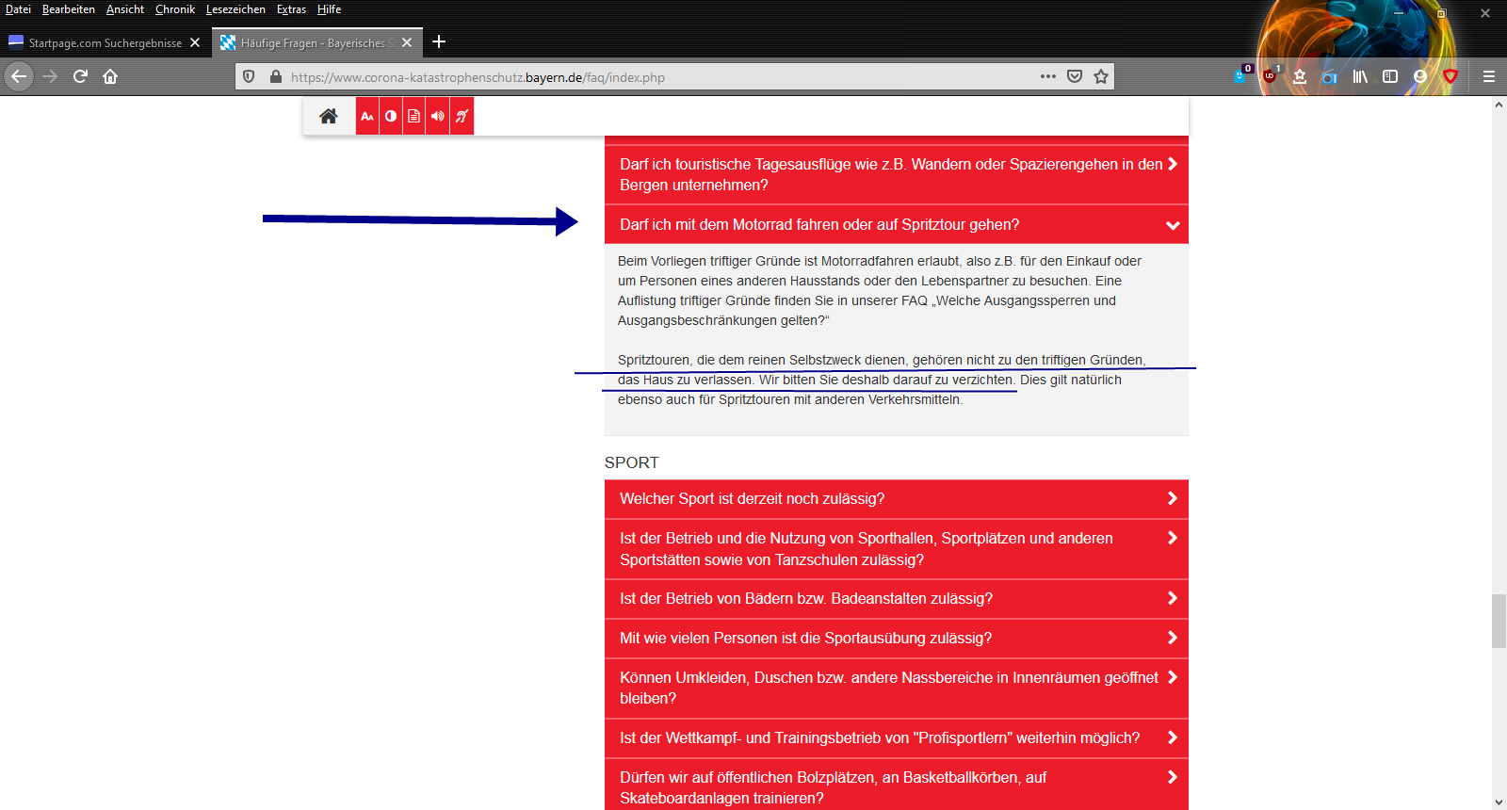Bookmark this page with the star
Viewport: 1507px width, 810px height.
[x=1101, y=76]
